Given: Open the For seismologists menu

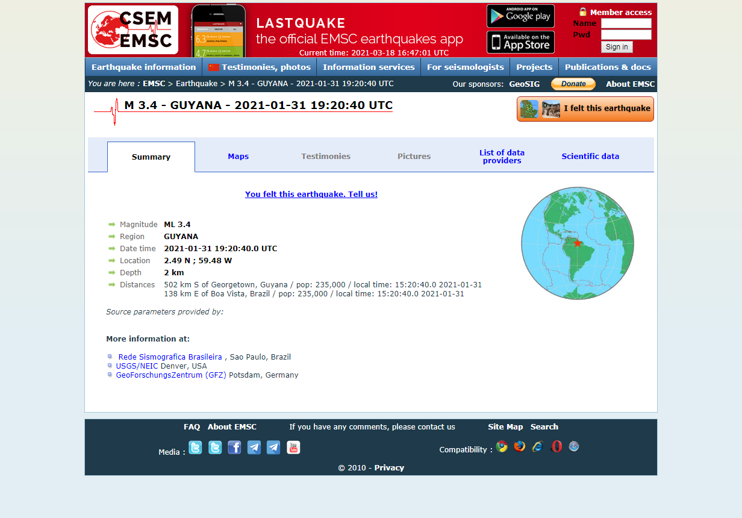Looking at the screenshot, I should [x=465, y=67].
